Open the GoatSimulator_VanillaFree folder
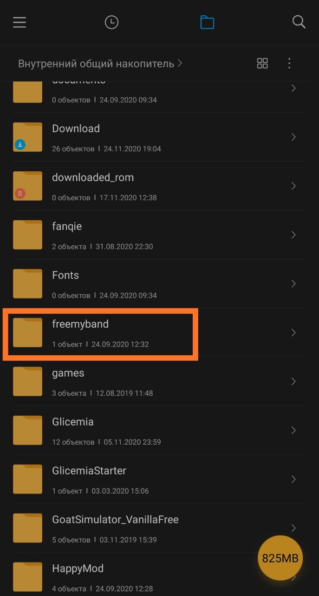This screenshot has height=596, width=319. tap(159, 528)
